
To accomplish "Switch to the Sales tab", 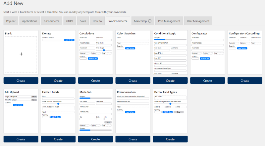I will 83,21.
